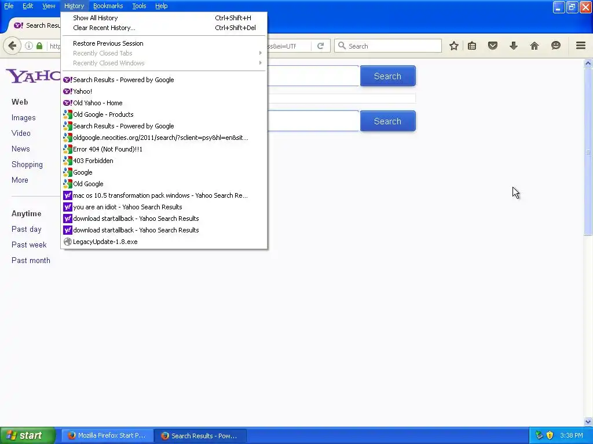Image resolution: width=593 pixels, height=444 pixels.
Task: Open the Downloads arrow icon
Action: 514,46
